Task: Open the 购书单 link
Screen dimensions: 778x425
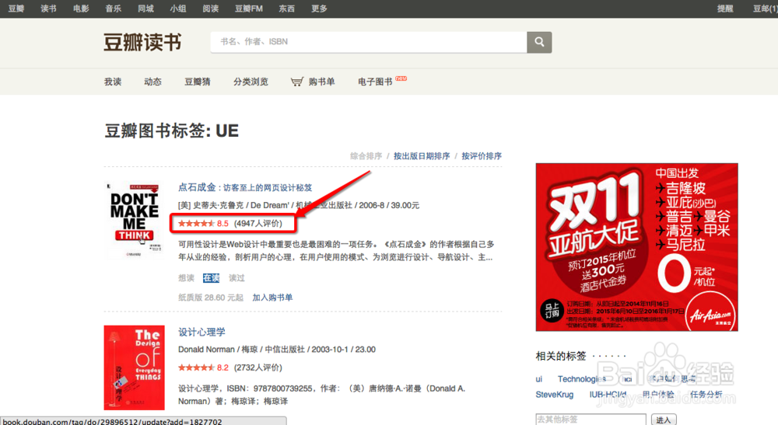Action: (321, 82)
